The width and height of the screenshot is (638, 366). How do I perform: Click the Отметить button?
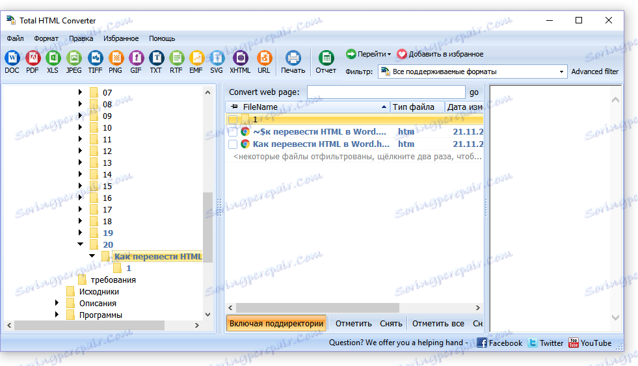pos(354,324)
